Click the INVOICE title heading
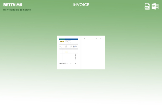This screenshot has height=105, width=162. [x=81, y=5]
